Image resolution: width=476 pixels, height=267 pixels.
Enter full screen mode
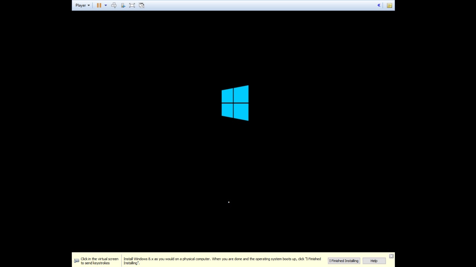point(132,5)
